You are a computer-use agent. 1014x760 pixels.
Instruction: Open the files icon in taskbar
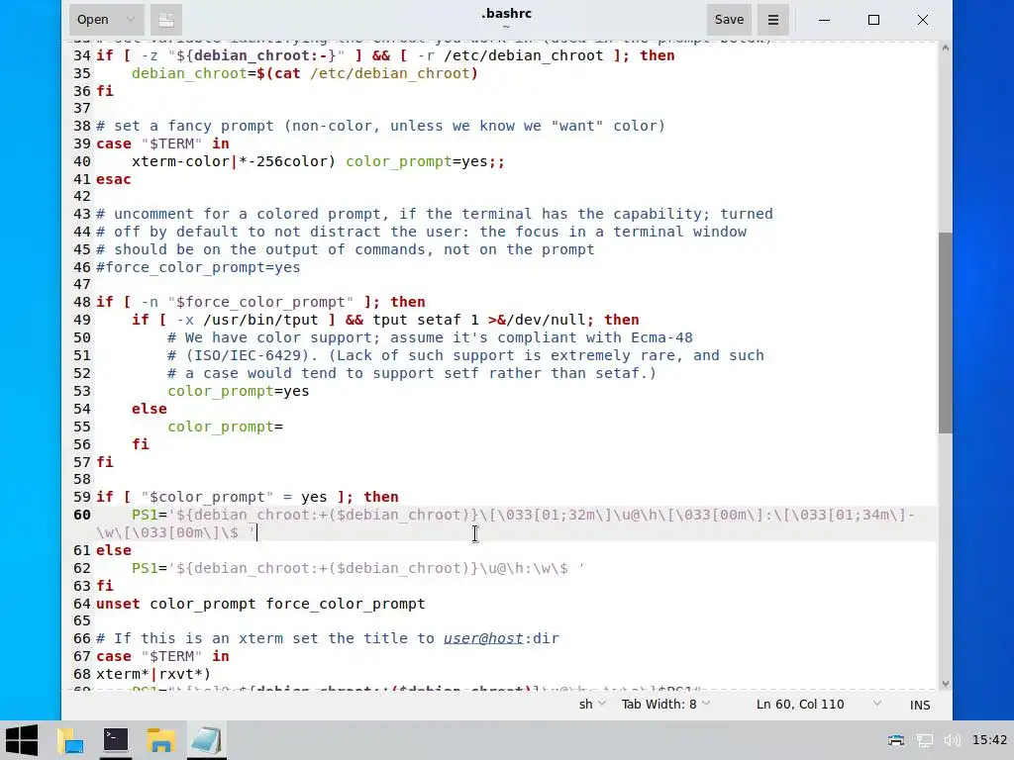tap(70, 740)
